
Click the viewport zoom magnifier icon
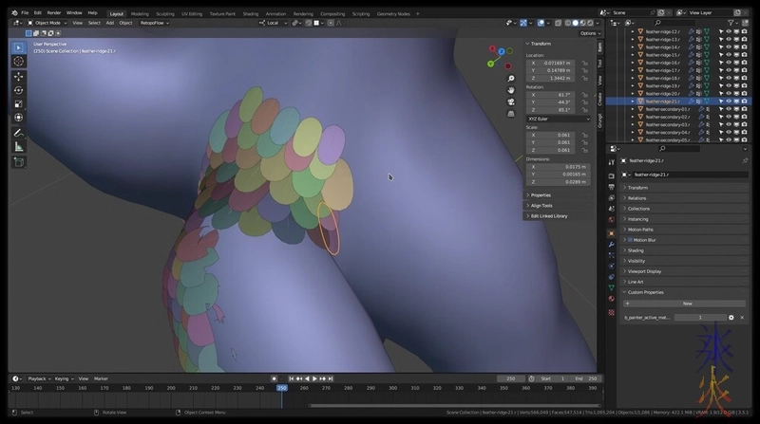click(x=511, y=79)
